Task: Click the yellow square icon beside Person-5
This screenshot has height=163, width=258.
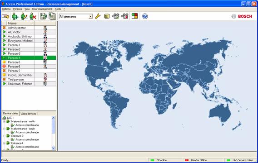Action: click(4, 62)
